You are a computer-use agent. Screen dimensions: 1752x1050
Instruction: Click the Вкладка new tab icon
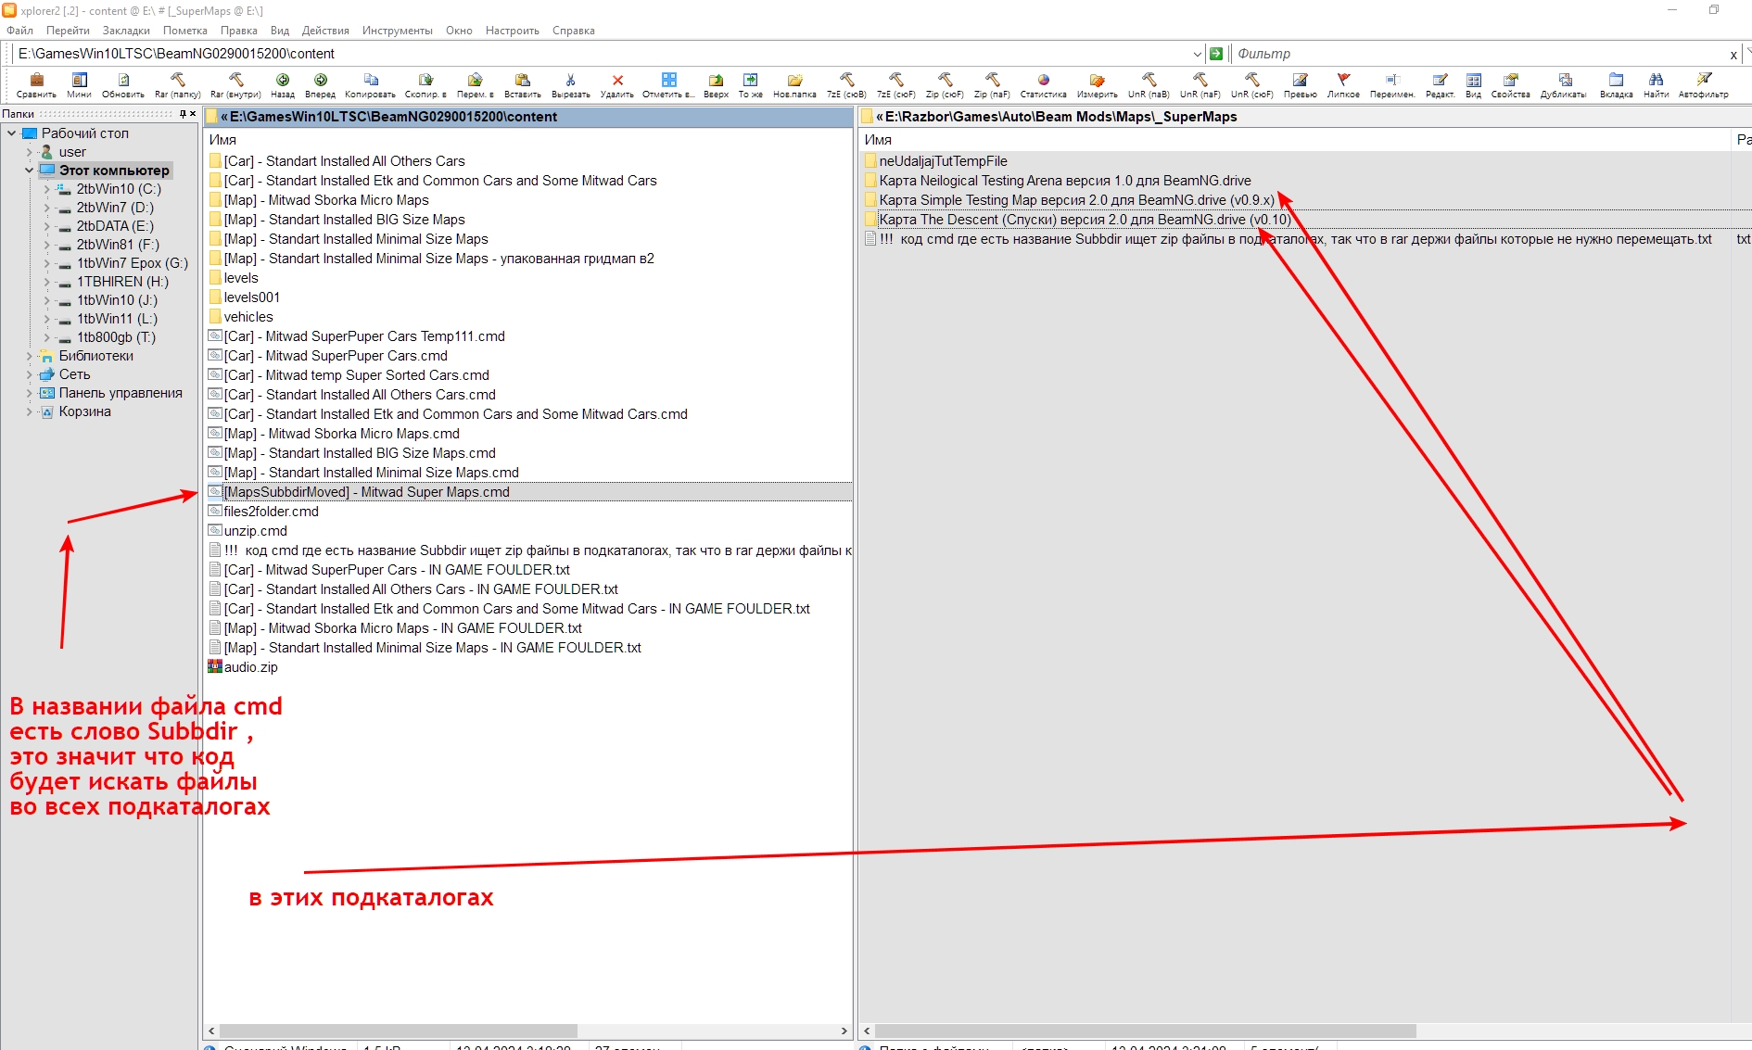pyautogui.click(x=1617, y=84)
